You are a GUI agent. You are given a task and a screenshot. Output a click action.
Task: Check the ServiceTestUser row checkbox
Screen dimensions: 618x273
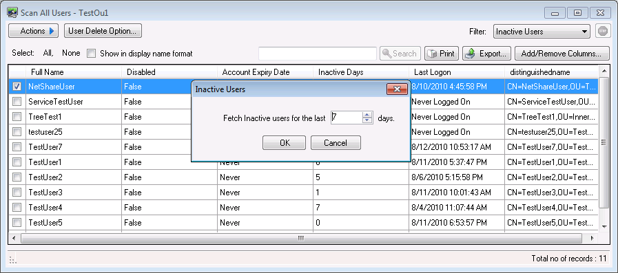coord(17,102)
